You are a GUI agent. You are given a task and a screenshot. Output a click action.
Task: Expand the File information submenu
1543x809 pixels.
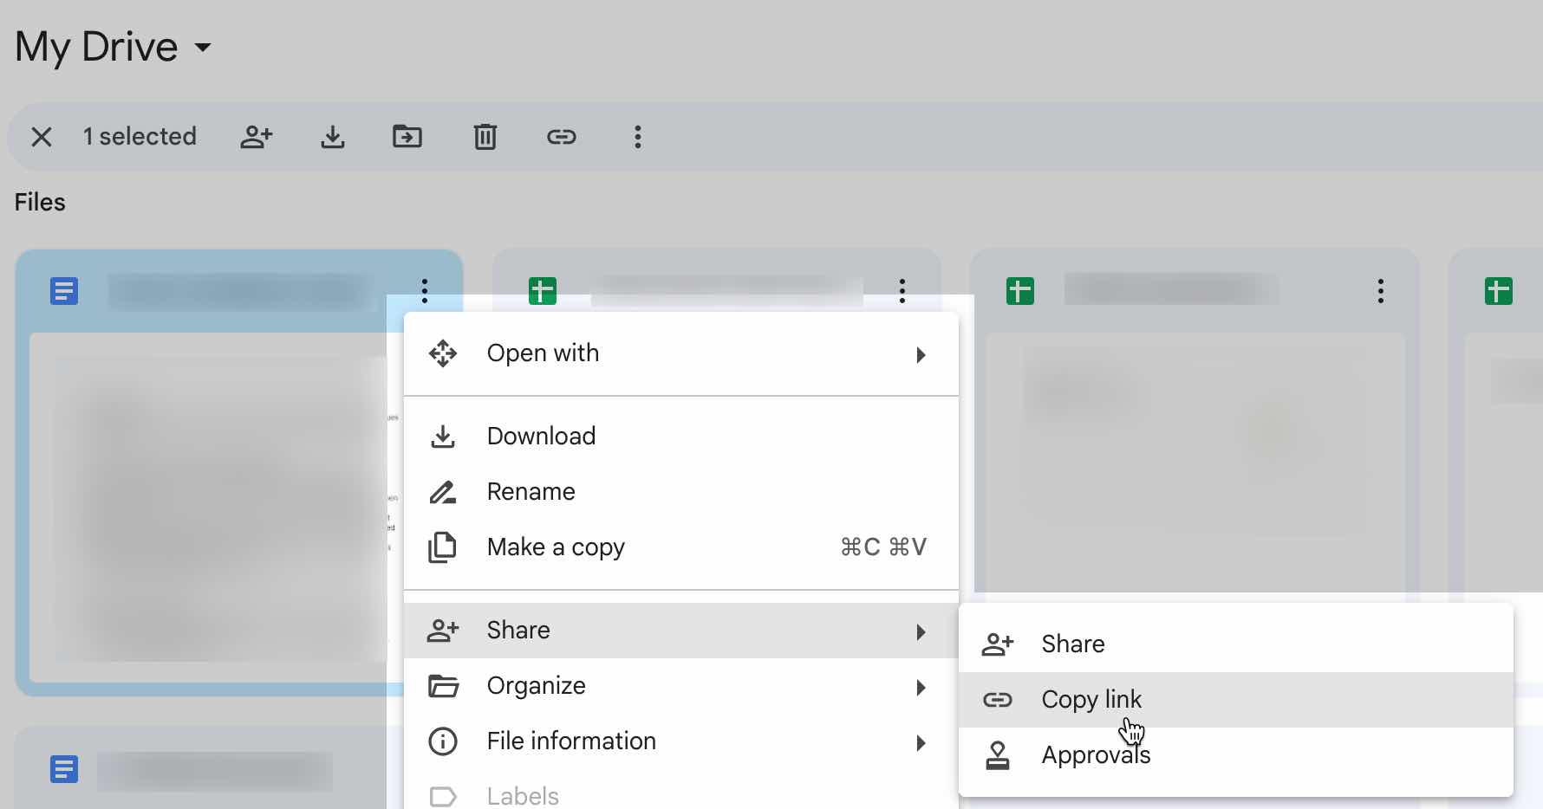(x=921, y=742)
